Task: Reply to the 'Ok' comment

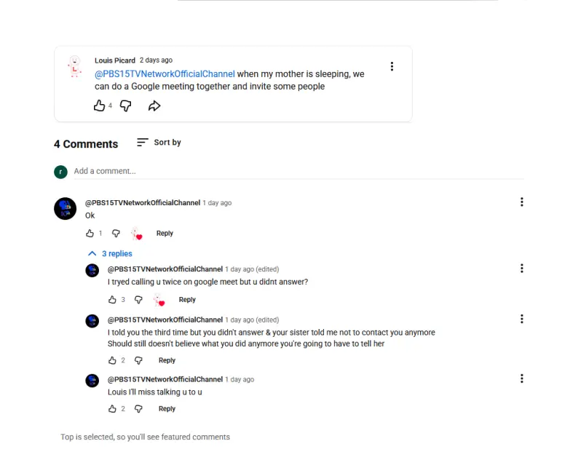Action: point(165,234)
